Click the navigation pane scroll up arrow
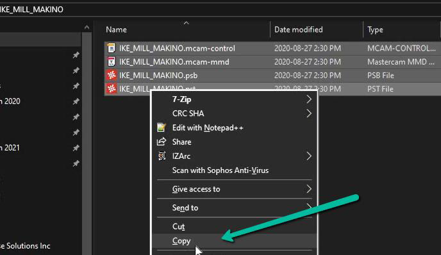Image resolution: width=441 pixels, height=255 pixels. (87, 28)
